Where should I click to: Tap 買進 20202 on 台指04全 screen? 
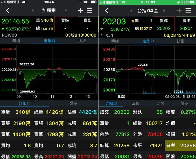point(164,24)
